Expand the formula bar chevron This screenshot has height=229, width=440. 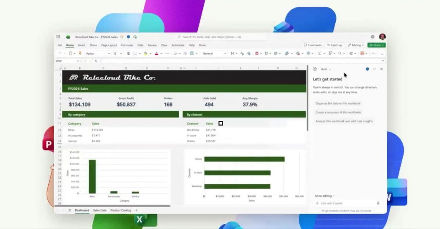point(382,61)
